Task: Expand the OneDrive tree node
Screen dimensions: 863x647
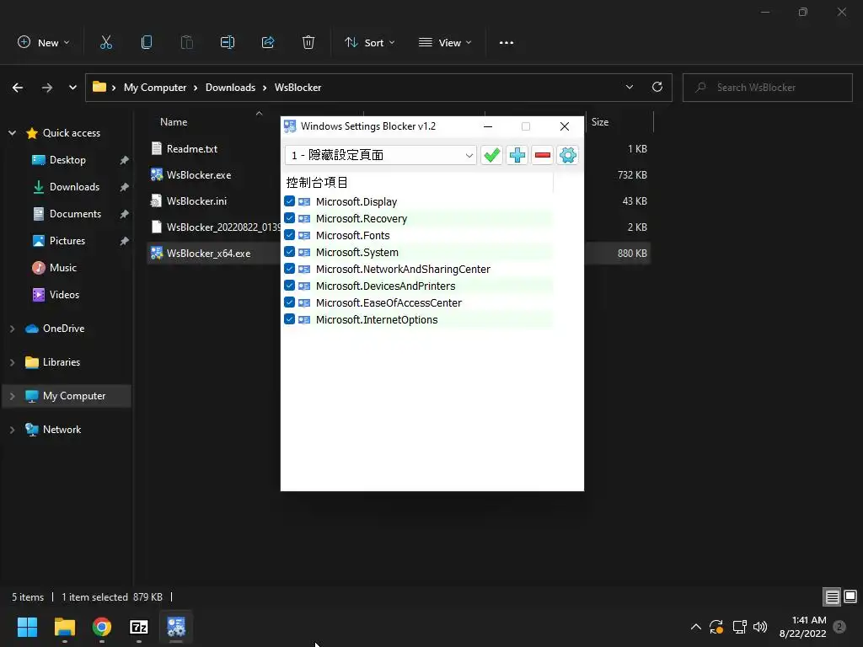Action: click(x=12, y=329)
